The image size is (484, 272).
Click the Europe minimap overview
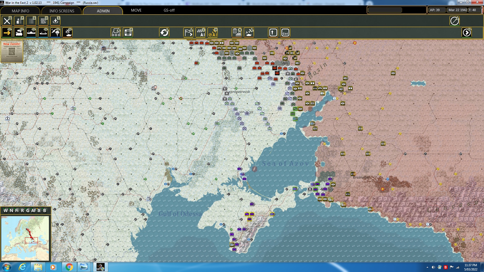[x=25, y=238]
